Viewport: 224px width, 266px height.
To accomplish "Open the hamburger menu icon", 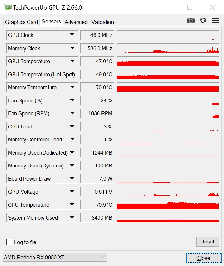I will (215, 20).
